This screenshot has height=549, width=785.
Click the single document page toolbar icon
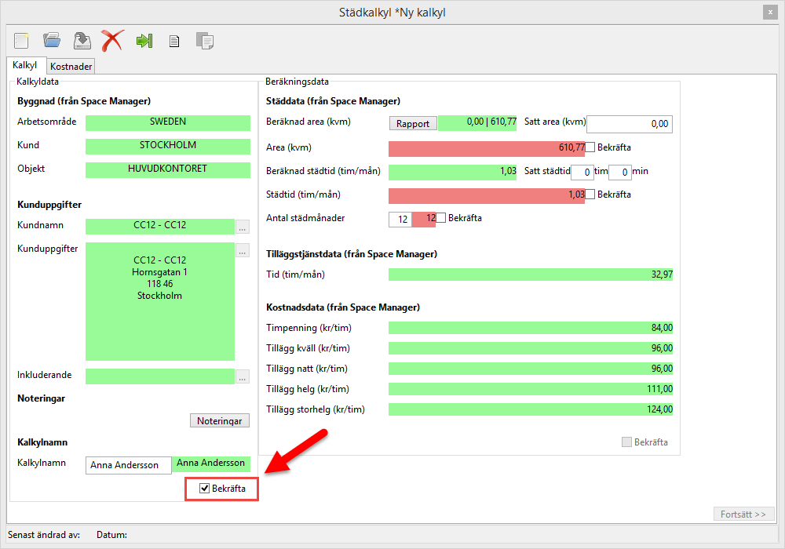tap(174, 41)
